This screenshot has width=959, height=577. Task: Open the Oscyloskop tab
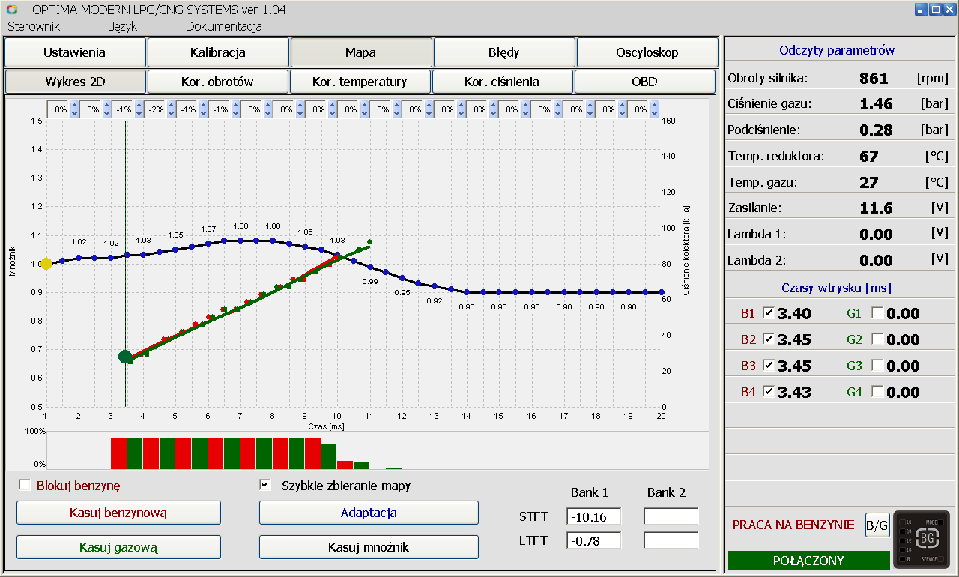click(647, 52)
